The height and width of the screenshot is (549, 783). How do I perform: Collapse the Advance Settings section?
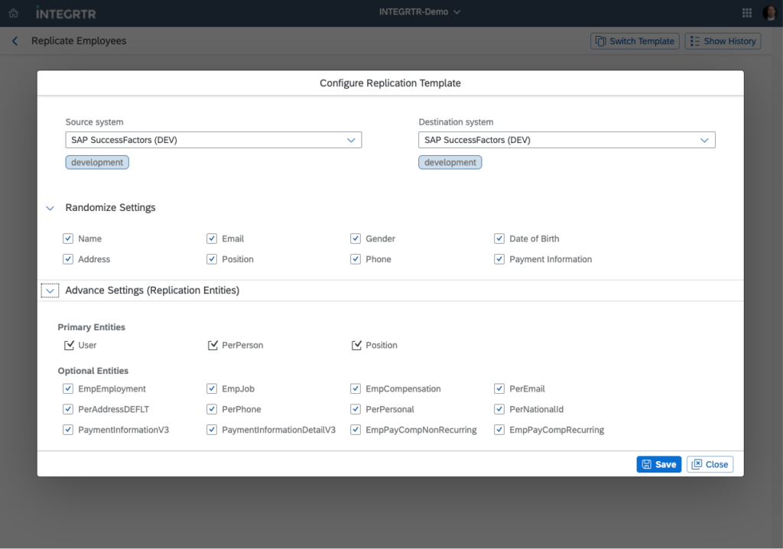point(50,291)
